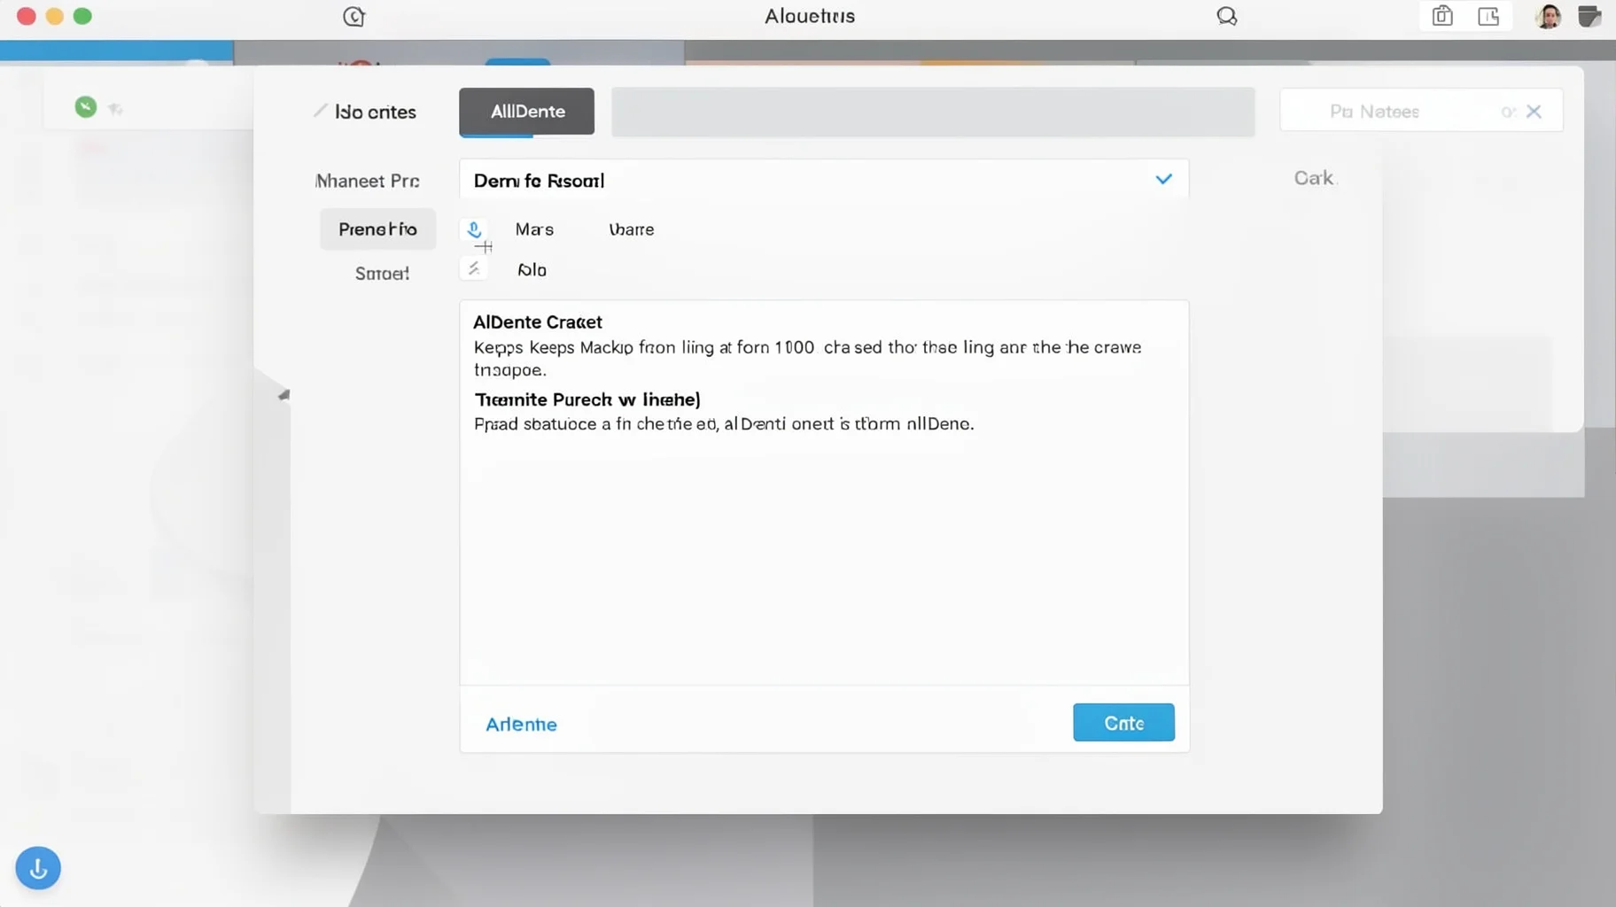The height and width of the screenshot is (907, 1616).
Task: Click the green round status icon
Action: (86, 107)
